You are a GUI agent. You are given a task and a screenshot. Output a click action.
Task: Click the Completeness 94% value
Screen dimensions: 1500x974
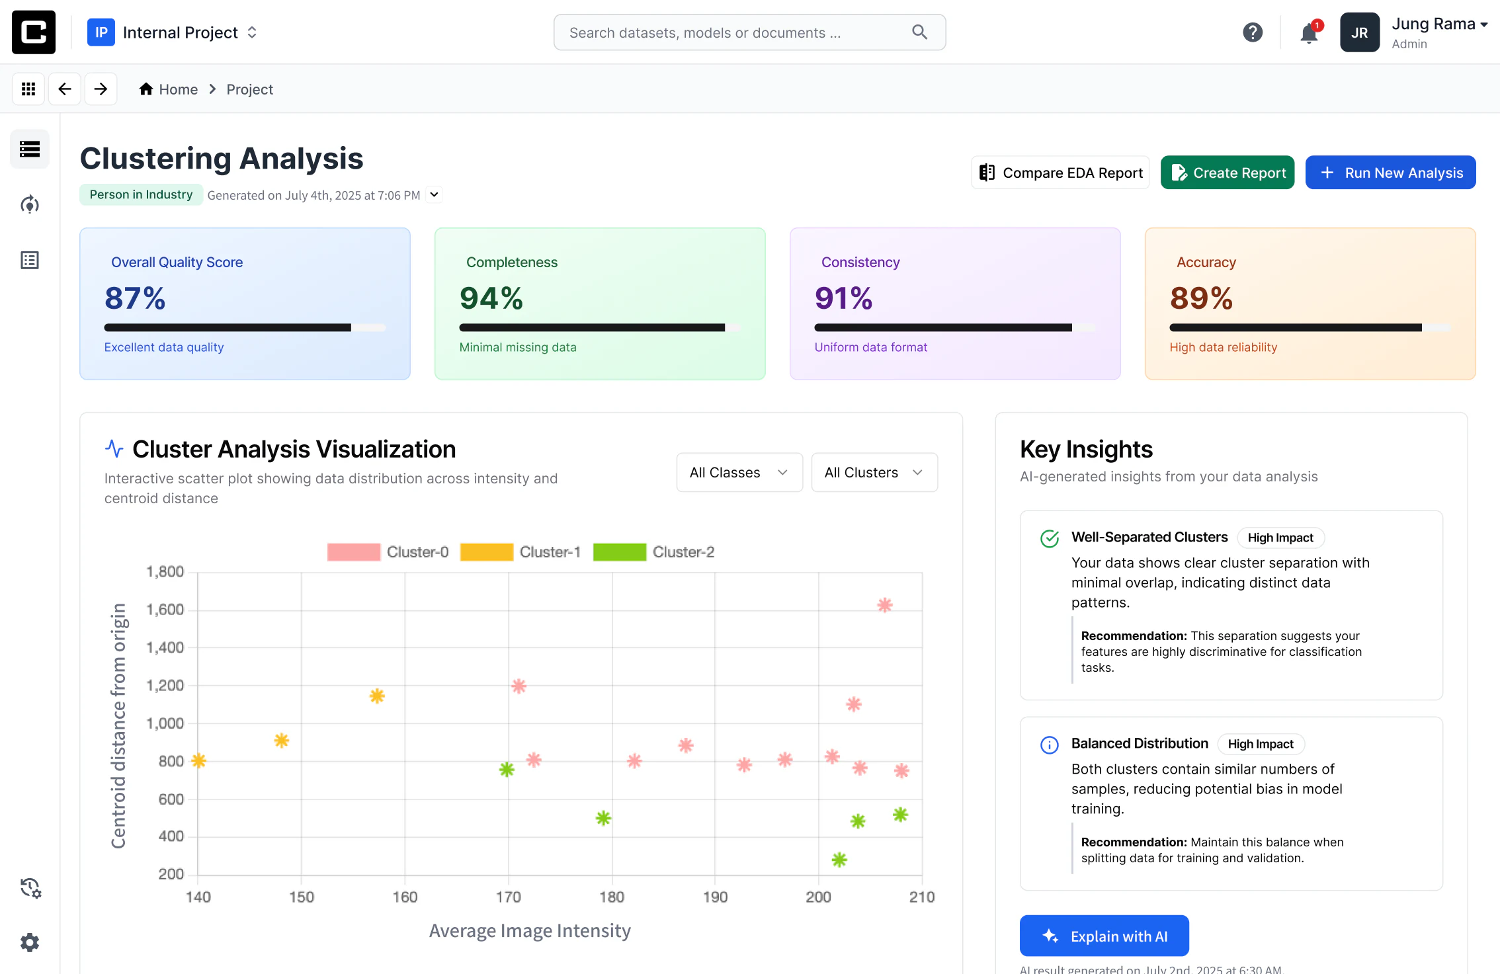pyautogui.click(x=491, y=298)
